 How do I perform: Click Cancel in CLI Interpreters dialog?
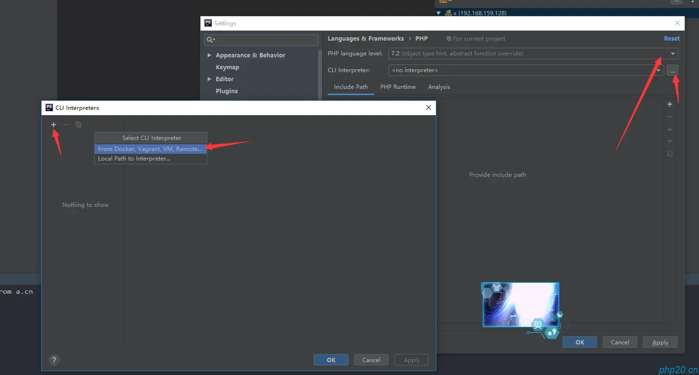coord(371,360)
